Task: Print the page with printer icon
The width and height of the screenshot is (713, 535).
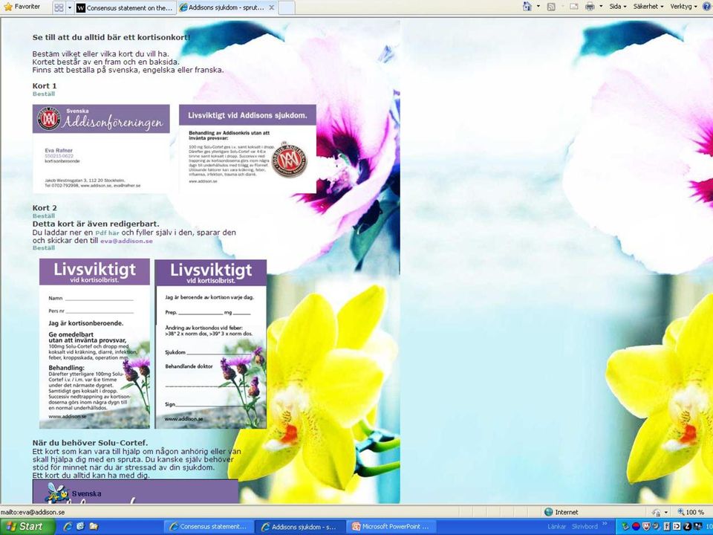Action: click(590, 7)
